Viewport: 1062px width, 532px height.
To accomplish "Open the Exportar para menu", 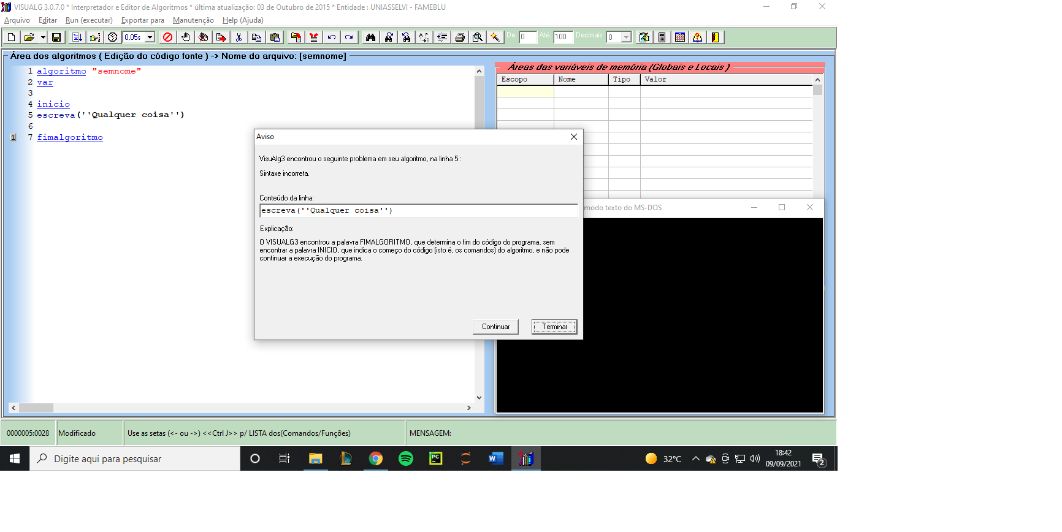I will tap(143, 20).
